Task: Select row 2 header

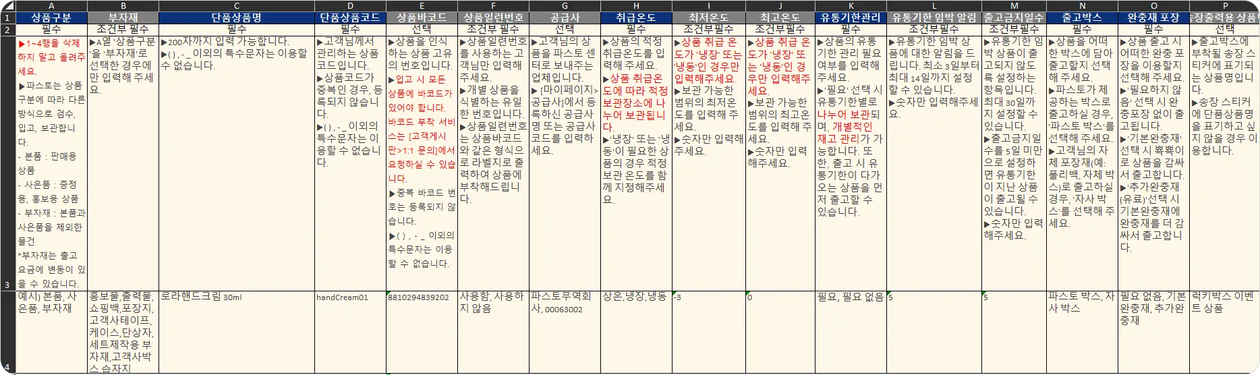Action: click(x=7, y=30)
